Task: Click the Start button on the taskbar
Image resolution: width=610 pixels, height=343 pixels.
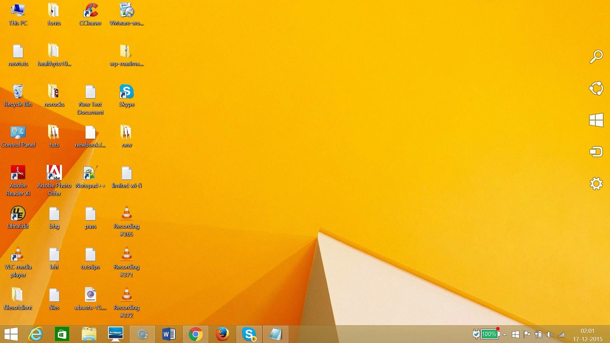Action: pos(11,334)
